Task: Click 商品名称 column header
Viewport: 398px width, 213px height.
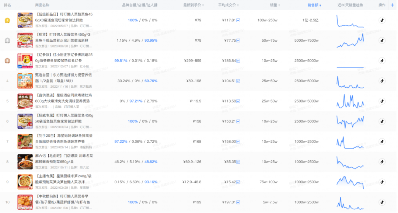Action: [x=42, y=5]
